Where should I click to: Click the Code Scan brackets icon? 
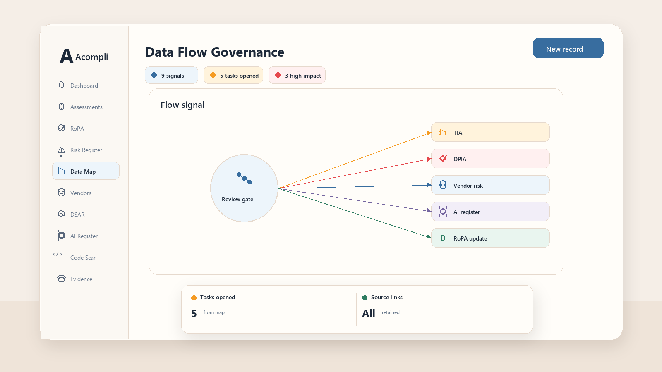coord(58,254)
